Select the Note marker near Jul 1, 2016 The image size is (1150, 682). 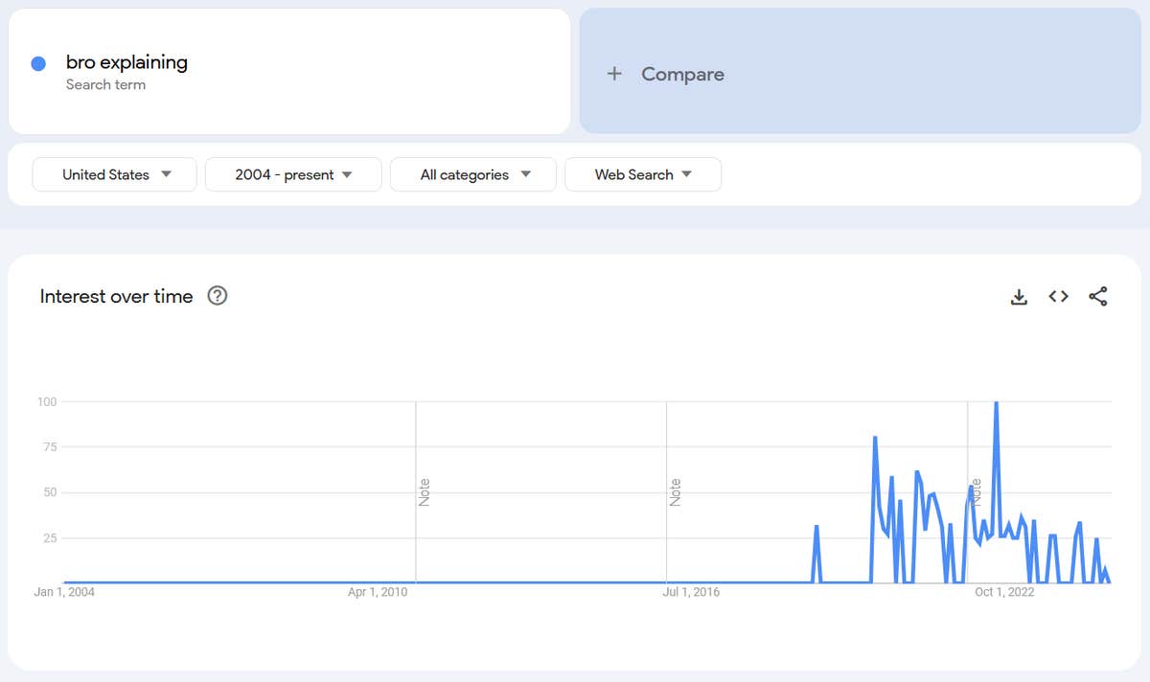[x=675, y=492]
